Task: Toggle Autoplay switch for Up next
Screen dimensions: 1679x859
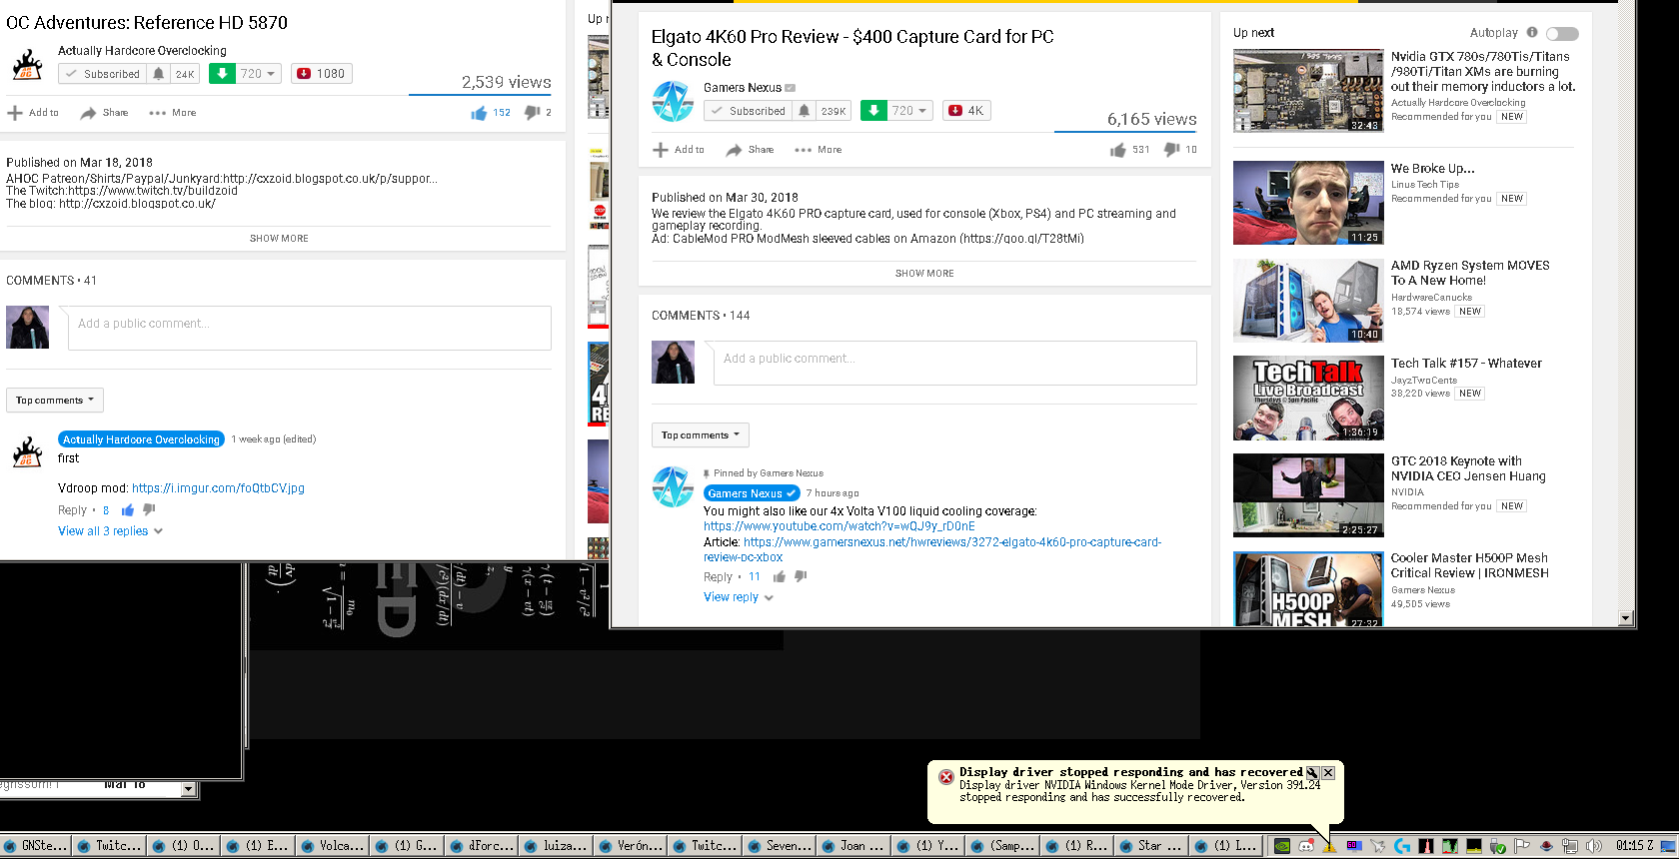Action: [x=1562, y=33]
